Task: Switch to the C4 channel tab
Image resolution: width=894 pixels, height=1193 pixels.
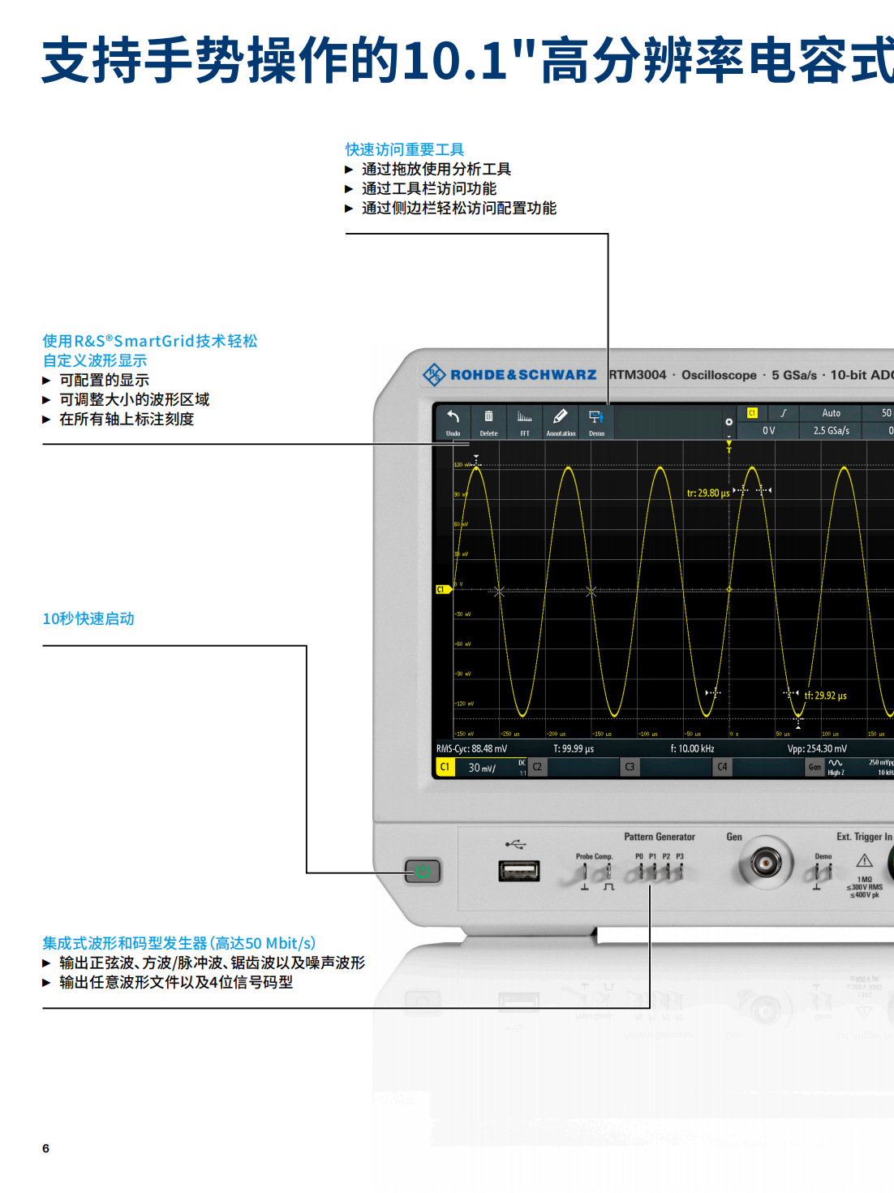Action: click(722, 765)
